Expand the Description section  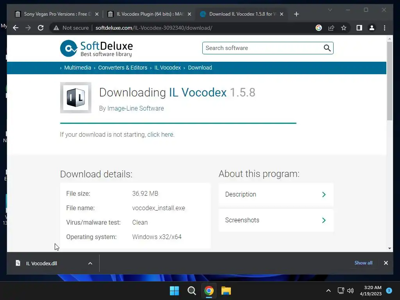tap(276, 195)
